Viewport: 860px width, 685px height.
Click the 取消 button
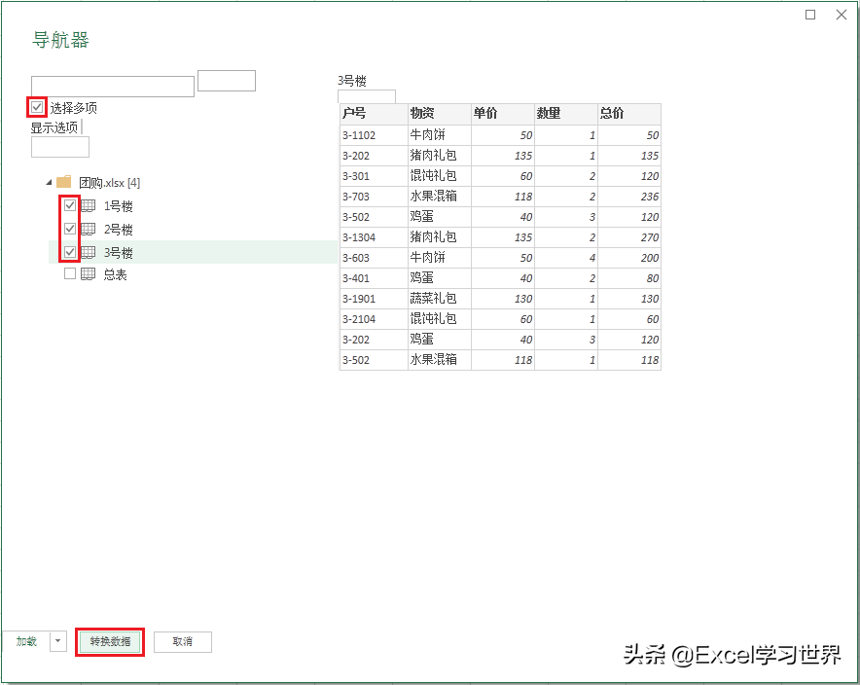[x=183, y=641]
